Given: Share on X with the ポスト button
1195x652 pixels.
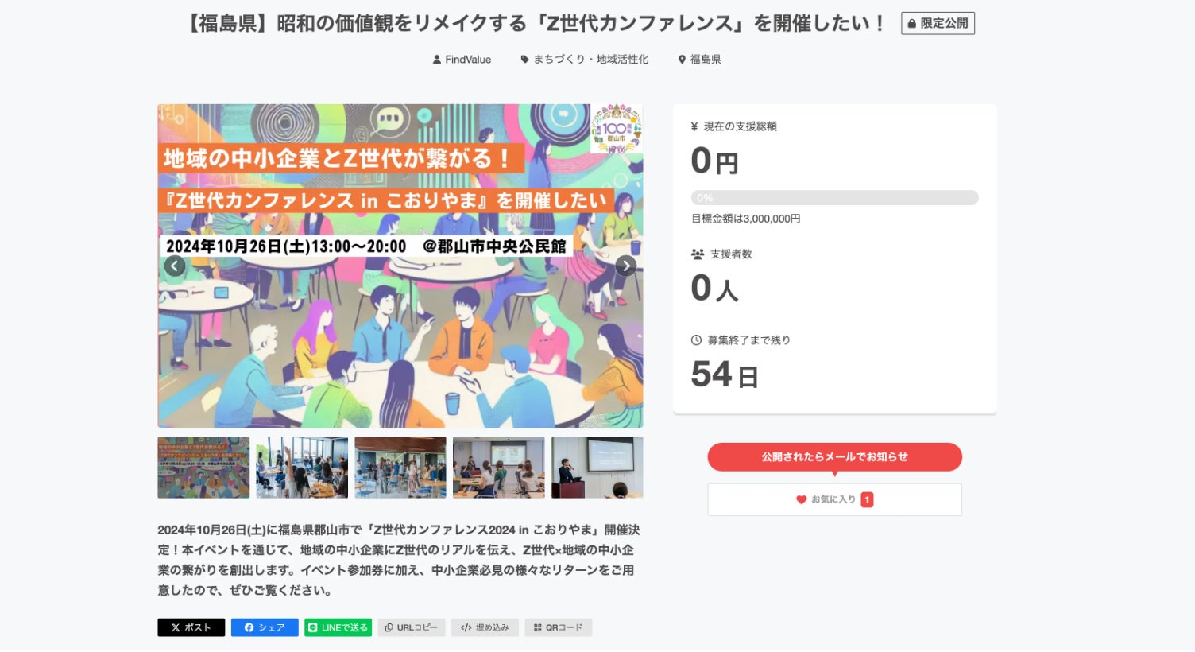Looking at the screenshot, I should point(191,627).
